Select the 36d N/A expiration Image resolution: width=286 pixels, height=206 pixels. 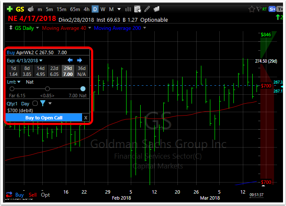tap(82, 71)
